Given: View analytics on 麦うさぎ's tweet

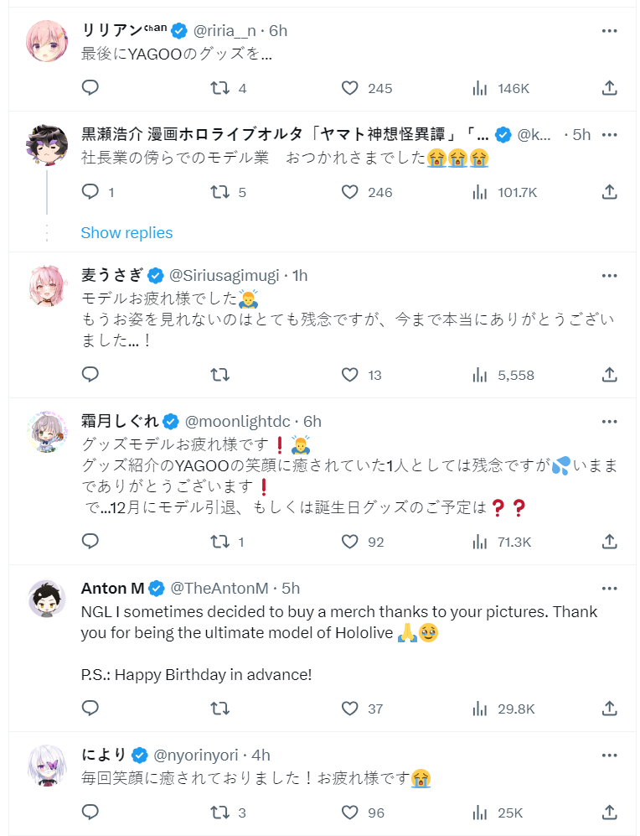Looking at the screenshot, I should [480, 375].
